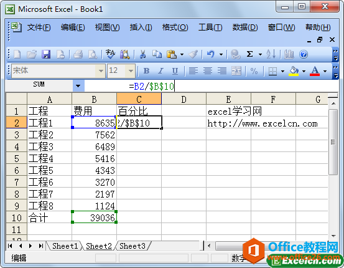Screen dimensions: 344x268
Task: Apply the yellow fill color bucket
Action: [x=294, y=71]
